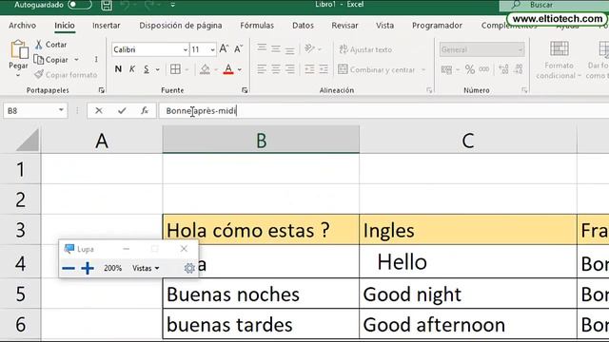609x342 pixels.
Task: Expand font color dropdown arrow
Action: coord(240,69)
